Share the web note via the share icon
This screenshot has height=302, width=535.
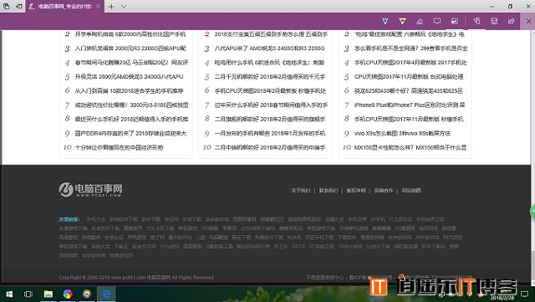[x=511, y=21]
